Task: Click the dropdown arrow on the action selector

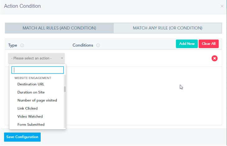Action: pyautogui.click(x=62, y=58)
